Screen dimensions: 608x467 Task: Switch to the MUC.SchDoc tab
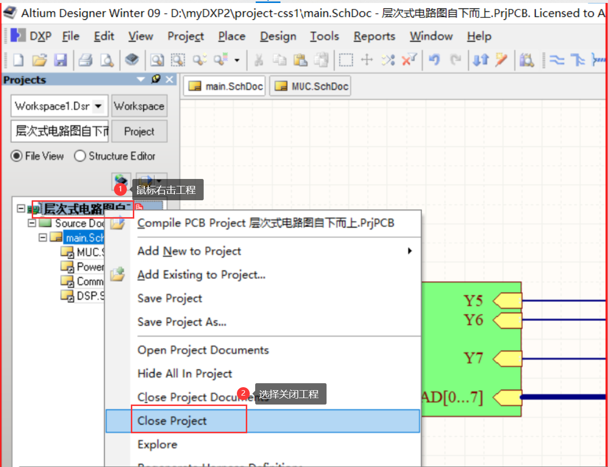pyautogui.click(x=310, y=86)
